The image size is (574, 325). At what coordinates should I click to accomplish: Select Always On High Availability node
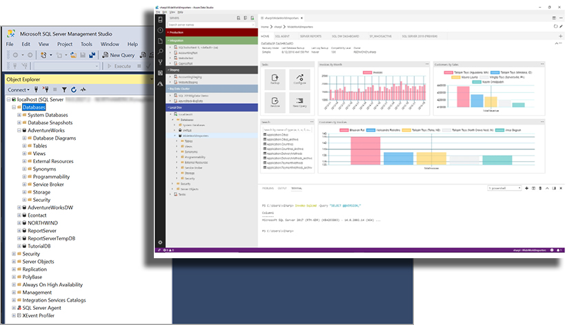pos(52,285)
